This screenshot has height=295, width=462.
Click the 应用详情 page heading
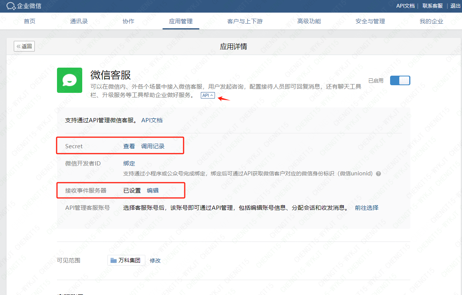coord(233,47)
